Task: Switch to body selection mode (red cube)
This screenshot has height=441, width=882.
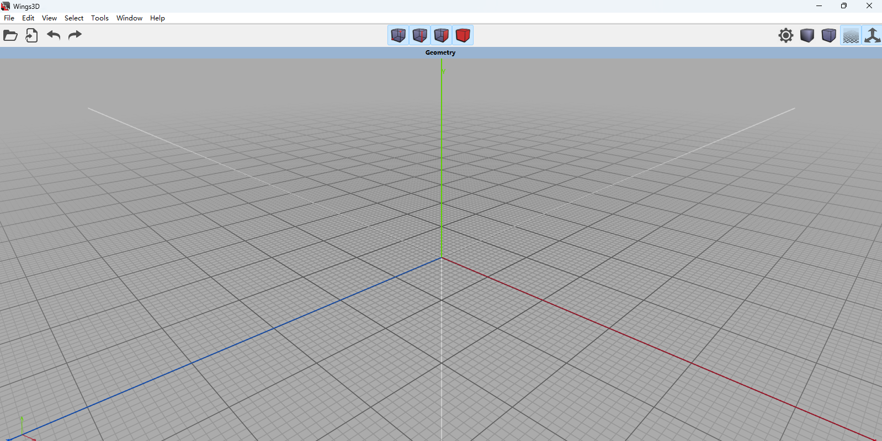Action: coord(463,35)
